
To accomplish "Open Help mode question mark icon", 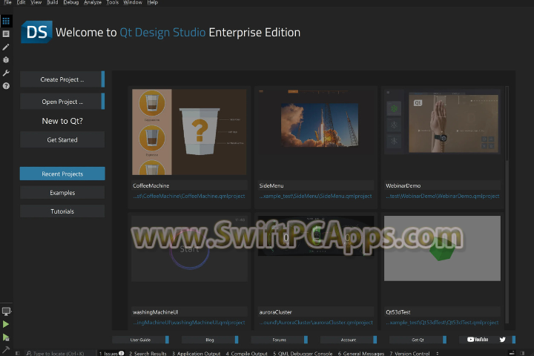I will click(x=6, y=86).
